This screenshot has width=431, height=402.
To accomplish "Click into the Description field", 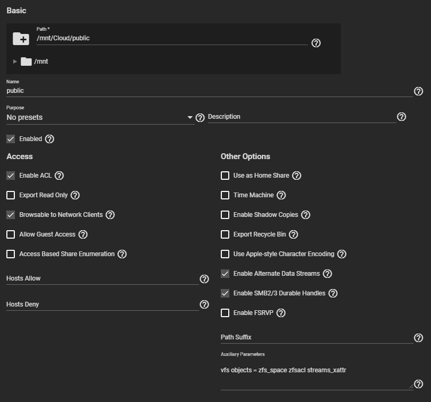I will pos(301,117).
